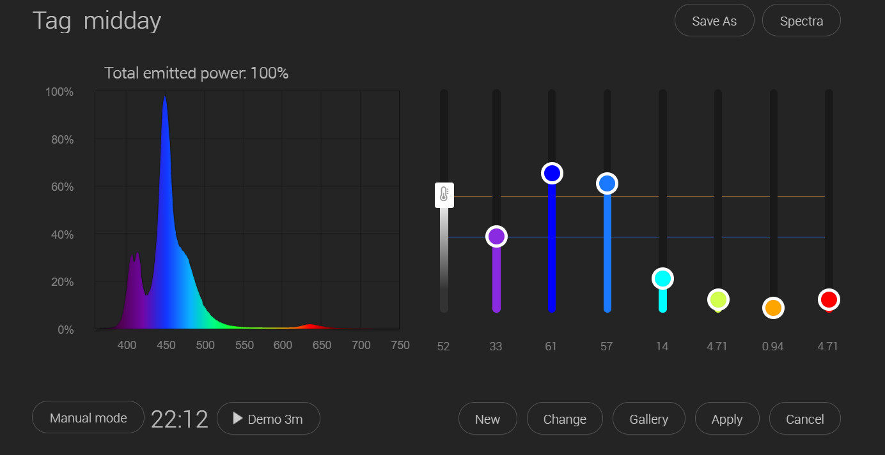Viewport: 885px width, 455px height.
Task: Click Save As button
Action: pos(714,20)
